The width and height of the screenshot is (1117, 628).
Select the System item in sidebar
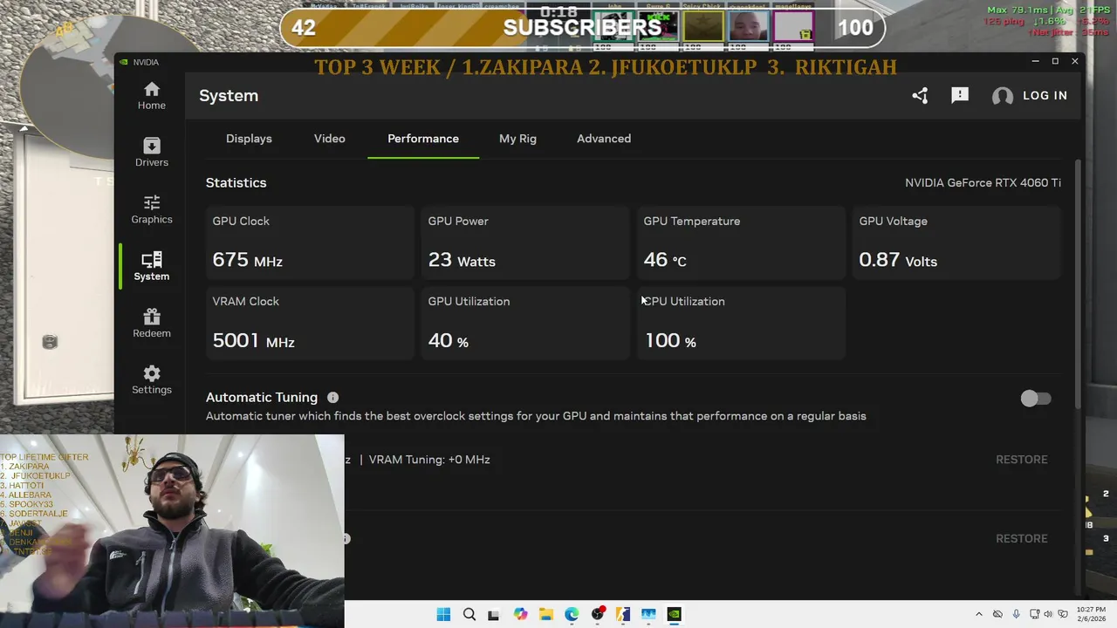tap(151, 266)
